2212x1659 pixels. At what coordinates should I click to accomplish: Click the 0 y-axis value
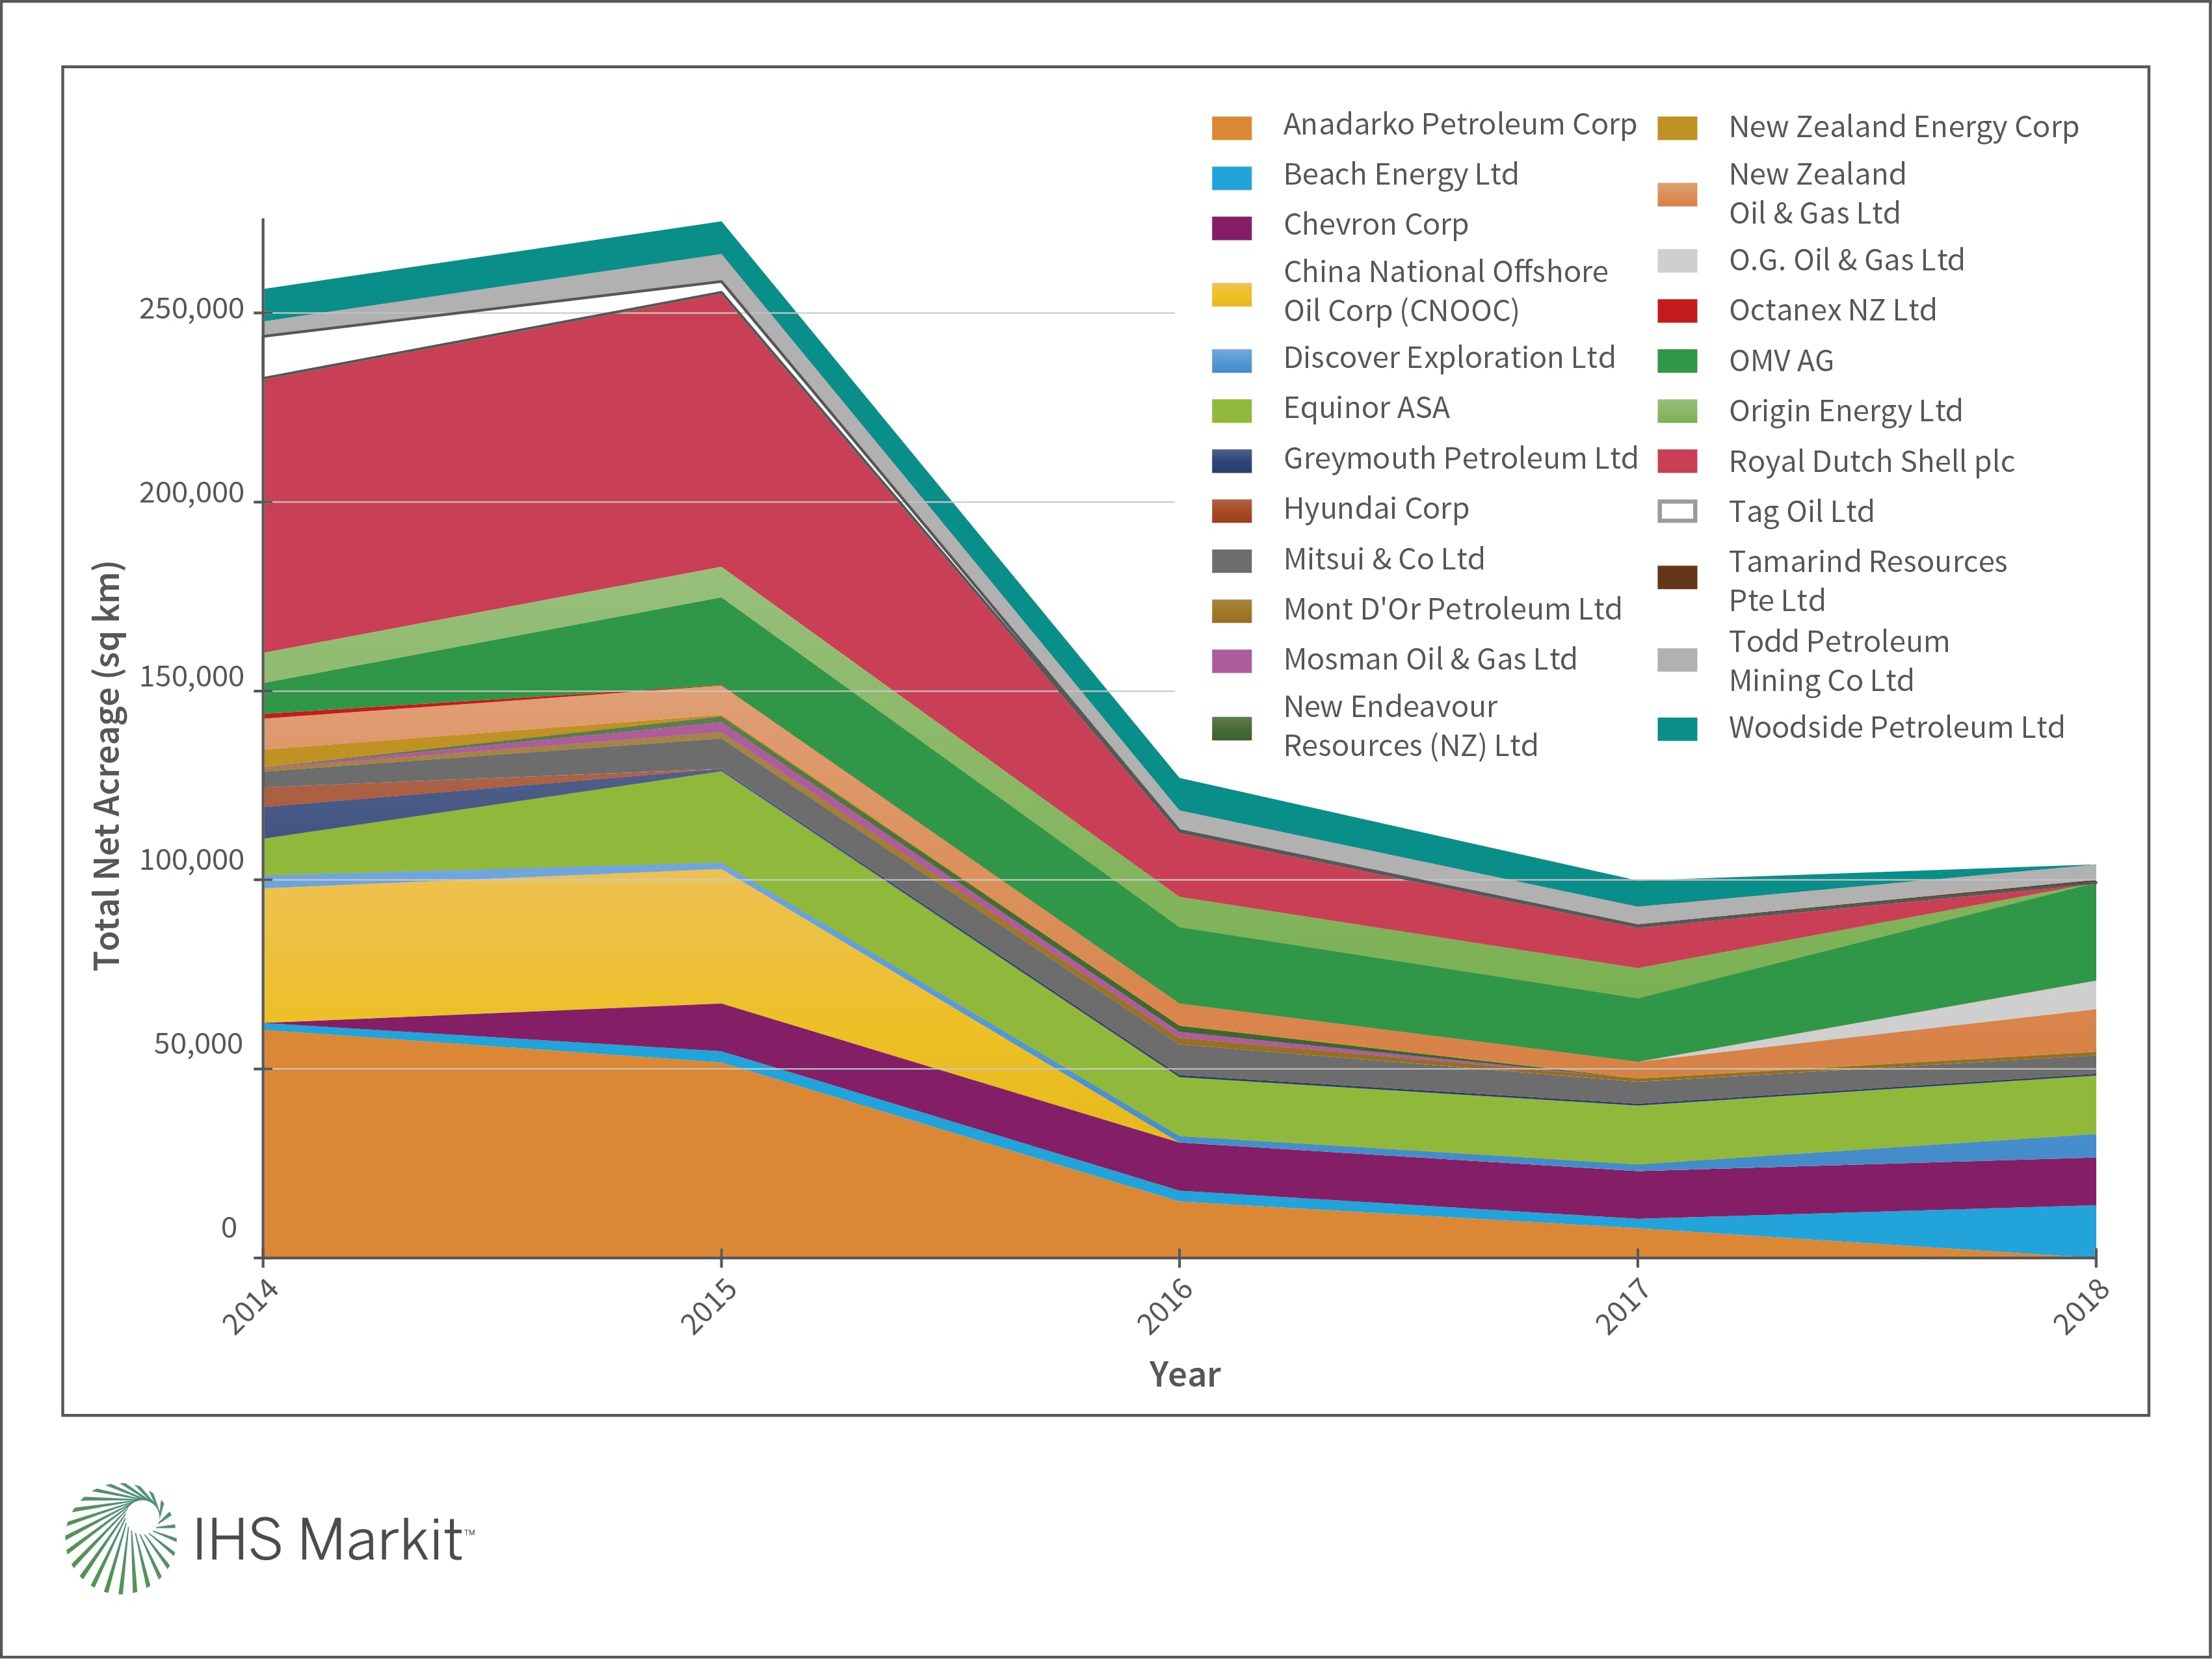pos(229,1228)
